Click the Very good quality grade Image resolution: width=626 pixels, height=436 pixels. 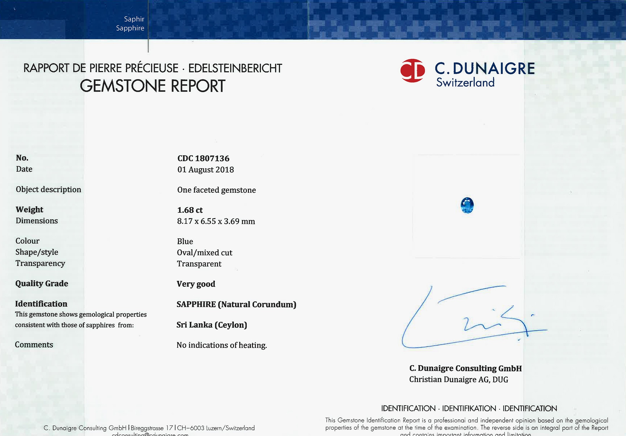(x=196, y=284)
